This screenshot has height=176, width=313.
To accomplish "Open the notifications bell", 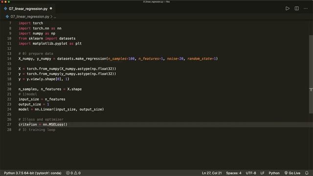I will coord(307,173).
